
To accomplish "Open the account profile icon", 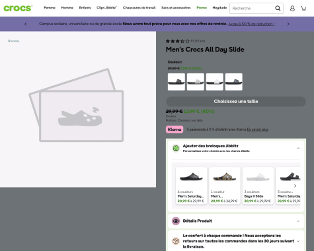I will (292, 9).
